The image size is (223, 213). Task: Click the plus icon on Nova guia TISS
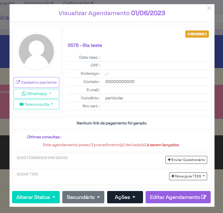coord(173,176)
